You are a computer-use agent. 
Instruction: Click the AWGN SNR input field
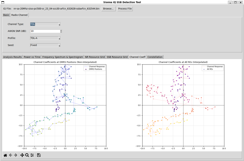point(45,31)
